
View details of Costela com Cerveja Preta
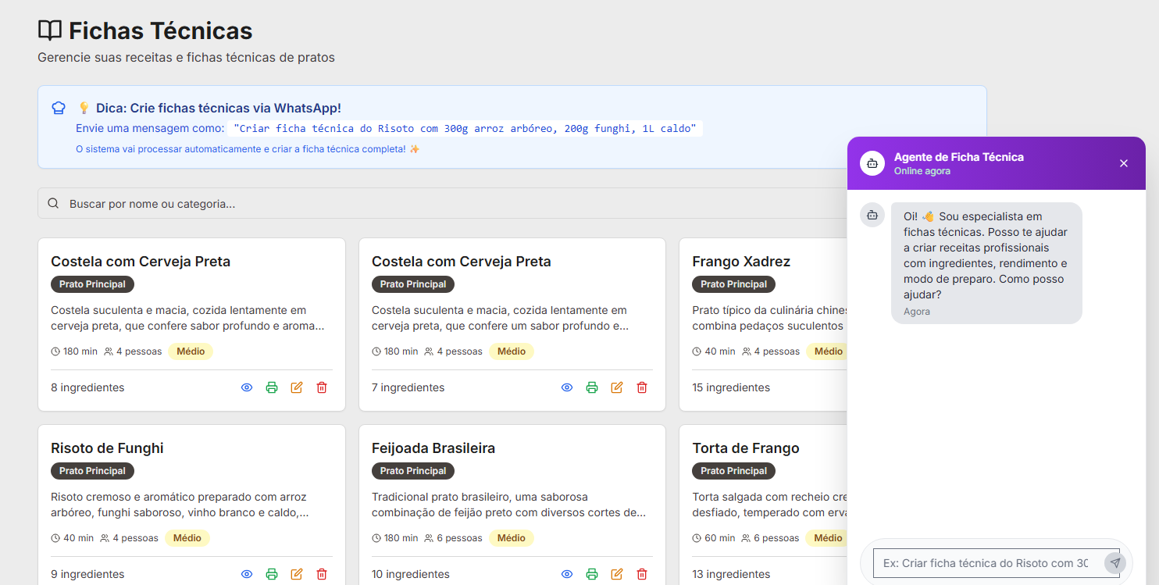click(247, 387)
